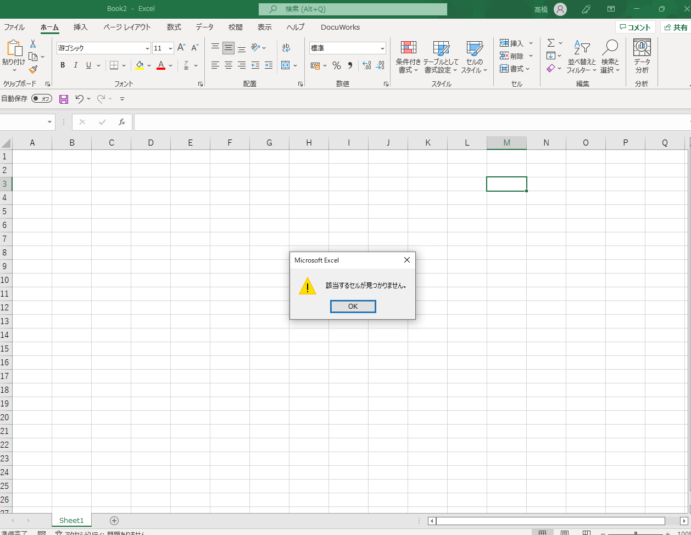Switch to DocuWorks tab
The image size is (691, 535).
point(341,27)
